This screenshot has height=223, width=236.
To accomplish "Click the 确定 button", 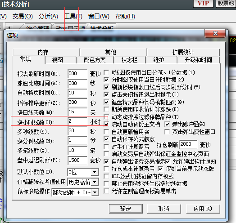I will coord(126,209).
